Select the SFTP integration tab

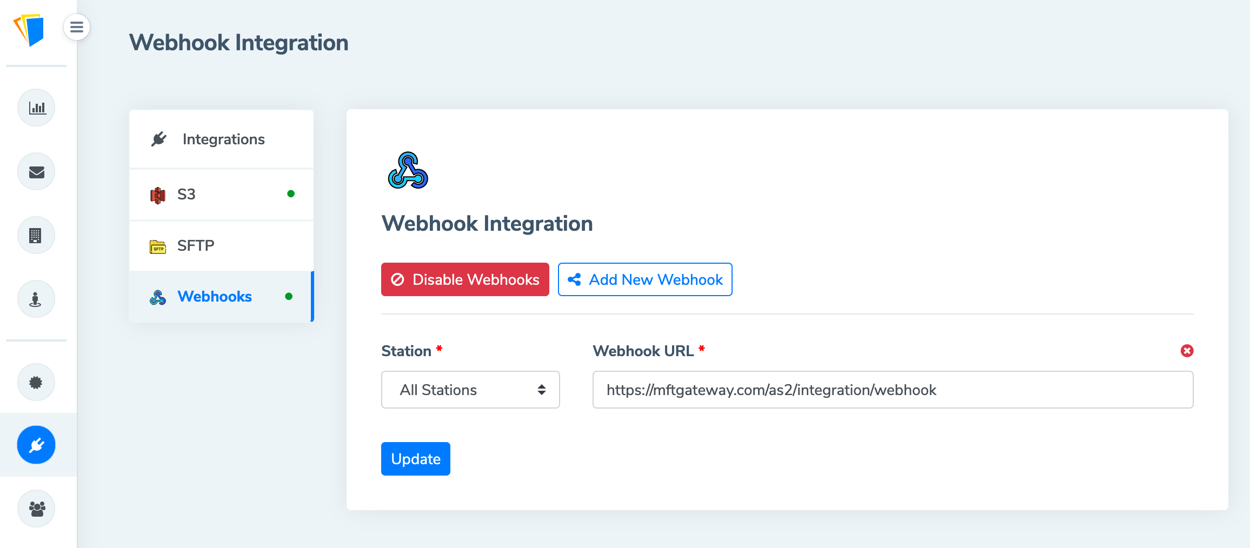[x=222, y=245]
